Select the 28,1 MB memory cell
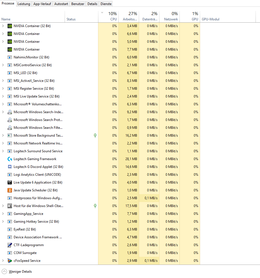This screenshot has height=278, width=260. [129, 159]
